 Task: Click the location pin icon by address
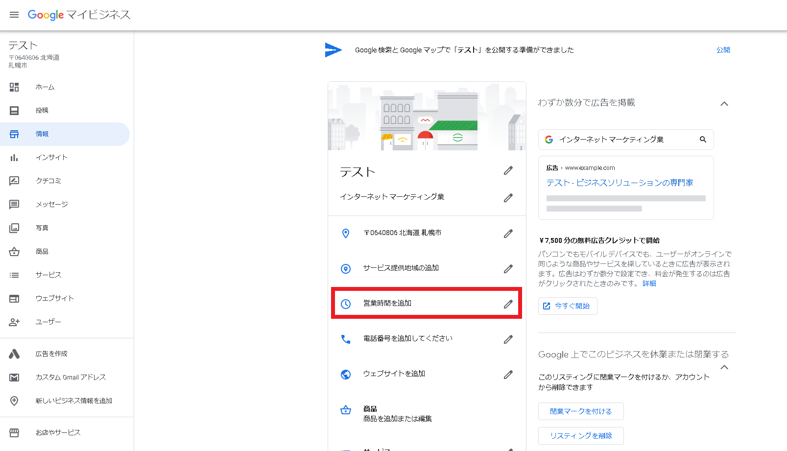tap(346, 234)
